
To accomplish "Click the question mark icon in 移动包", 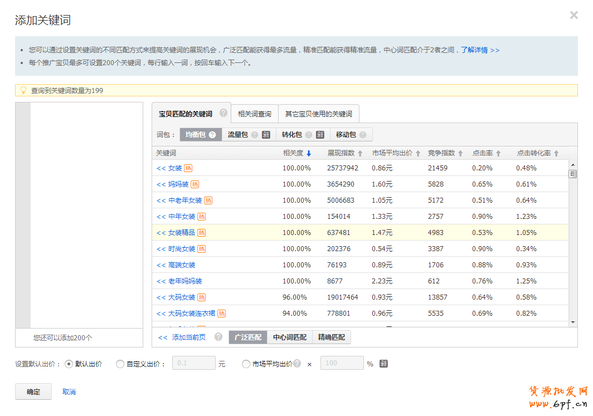I will tap(363, 135).
